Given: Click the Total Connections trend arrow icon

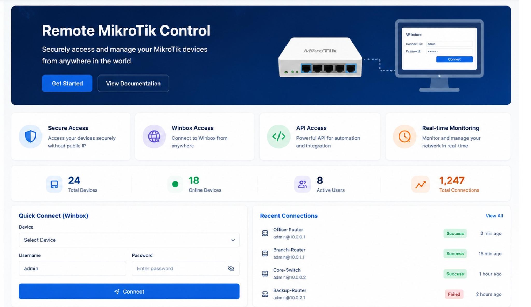Looking at the screenshot, I should pos(421,185).
